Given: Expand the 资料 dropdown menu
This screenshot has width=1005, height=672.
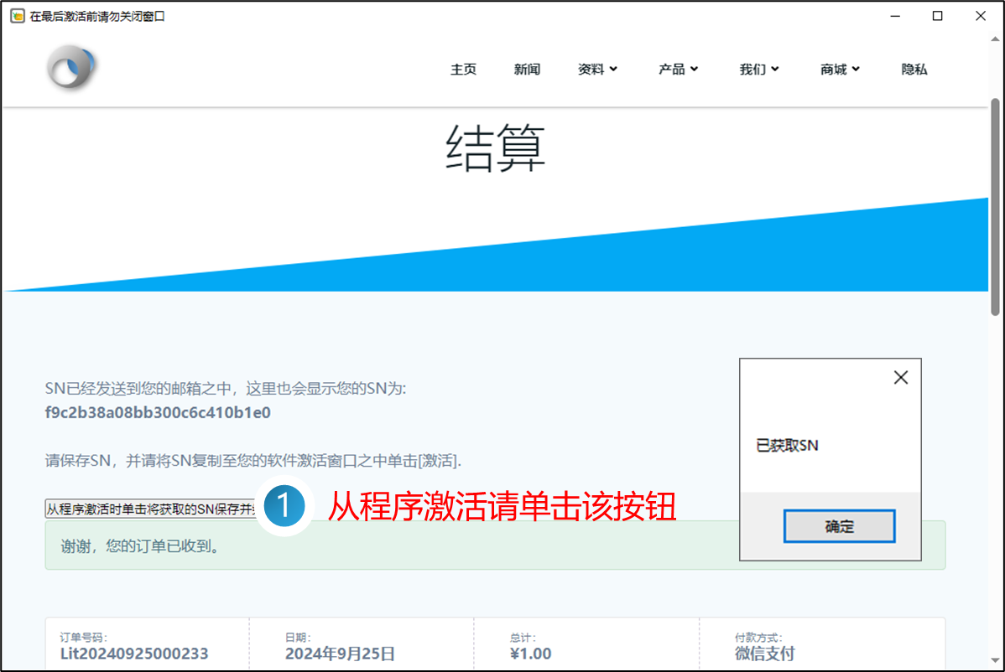Looking at the screenshot, I should [x=597, y=70].
